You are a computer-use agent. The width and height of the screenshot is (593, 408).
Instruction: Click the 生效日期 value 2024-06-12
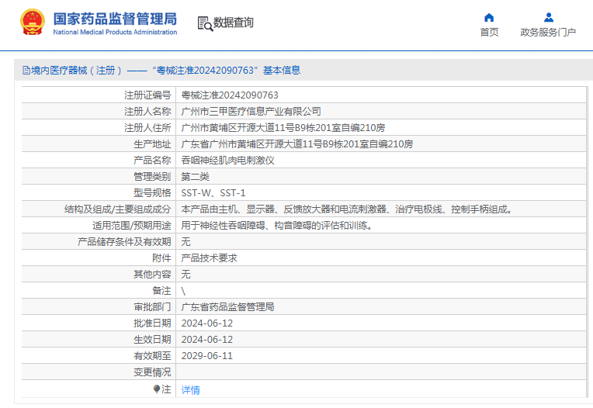tap(207, 340)
